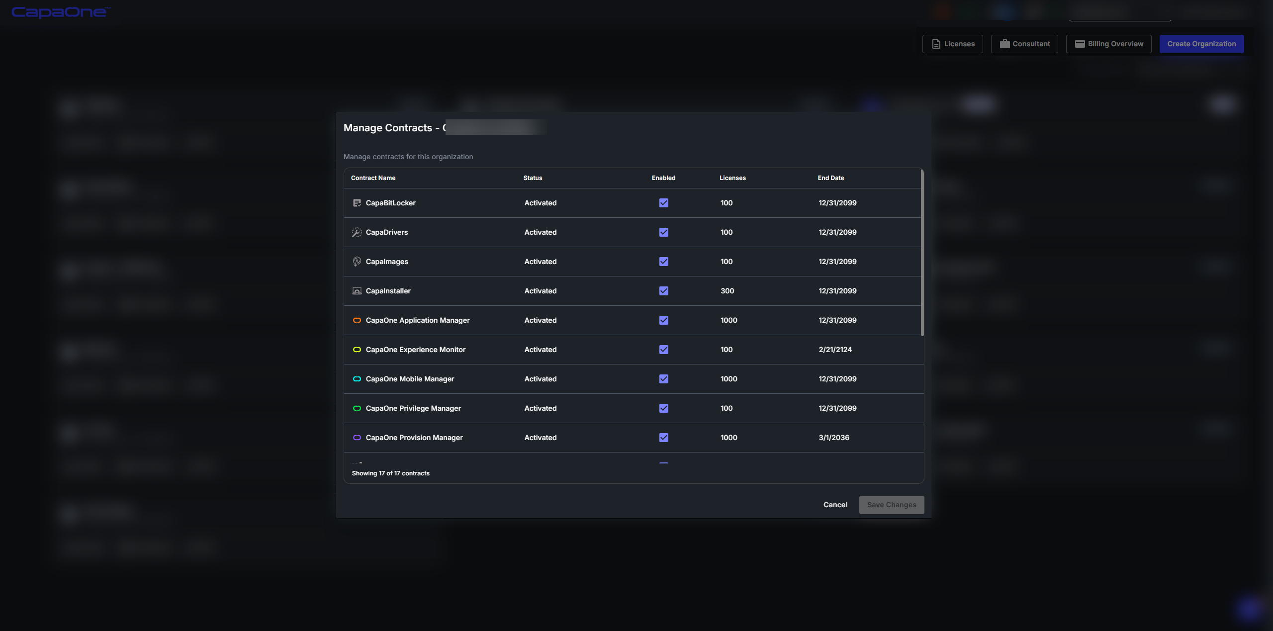The image size is (1273, 631).
Task: Click the Showing 17 of 17 contracts label
Action: [390, 473]
